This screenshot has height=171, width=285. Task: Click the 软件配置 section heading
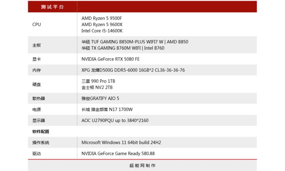pos(41,131)
